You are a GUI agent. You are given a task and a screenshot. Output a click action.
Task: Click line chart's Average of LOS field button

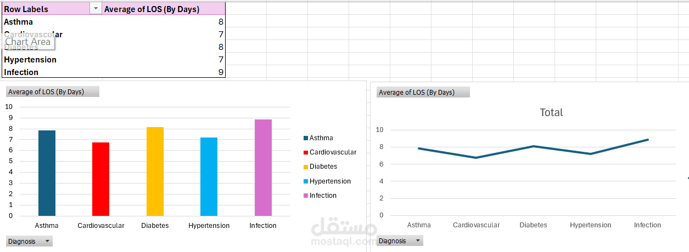(x=423, y=93)
